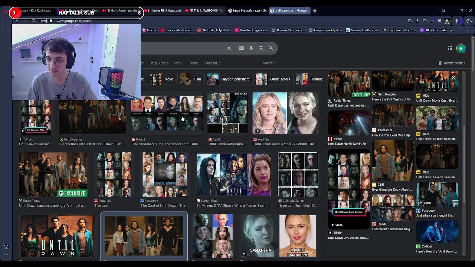Switch to 'This is AWESOME!' YouTube tab
475x267 pixels.
204,11
